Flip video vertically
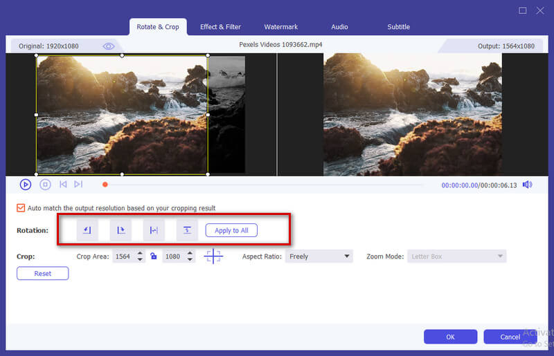554x356 pixels. tap(187, 230)
